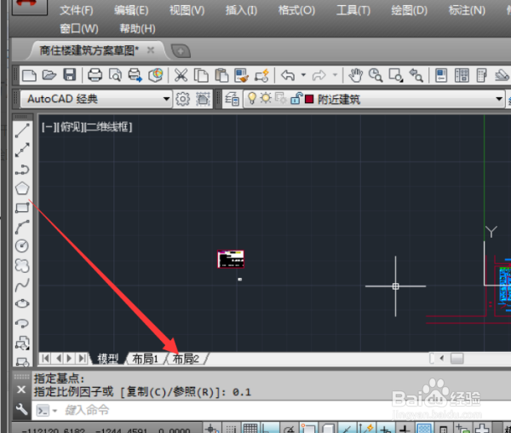511x433 pixels.
Task: Click the Insert Block tool
Action: (x=22, y=343)
